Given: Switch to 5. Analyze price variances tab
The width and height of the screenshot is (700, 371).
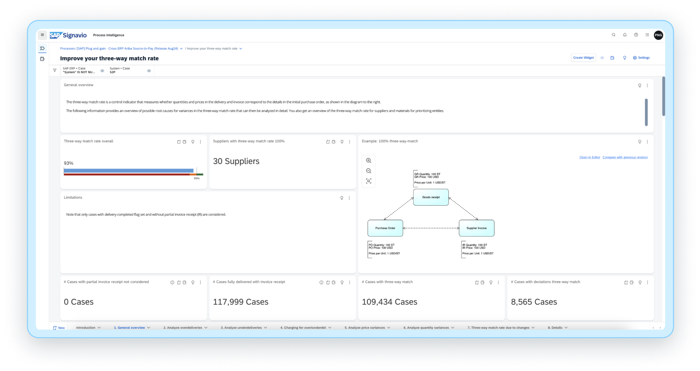Looking at the screenshot, I should tap(364, 328).
